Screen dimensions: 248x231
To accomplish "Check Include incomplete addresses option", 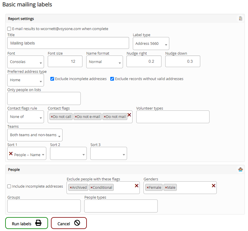I will pos(9,186).
